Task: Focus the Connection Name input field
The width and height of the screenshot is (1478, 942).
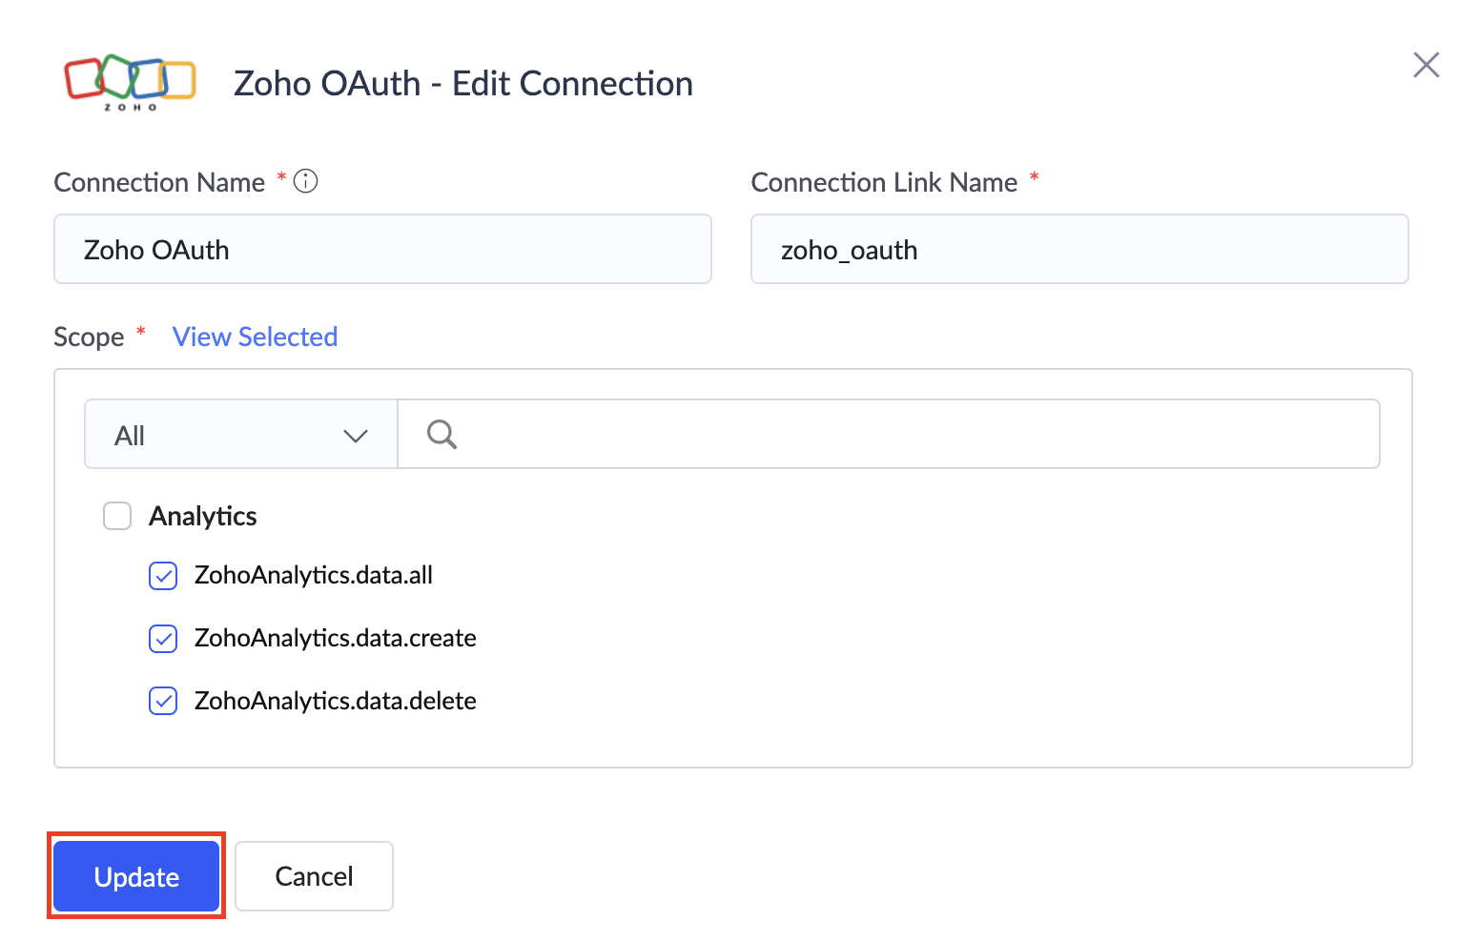Action: (x=382, y=250)
